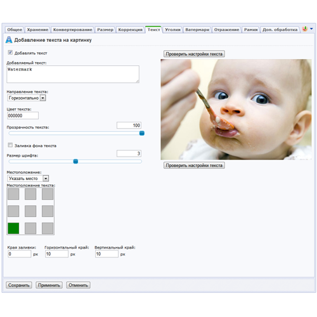The image size is (317, 317).
Task: Select the green bottom-left position square
Action: tap(13, 228)
